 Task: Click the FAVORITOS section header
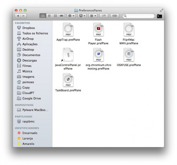[x=22, y=23]
